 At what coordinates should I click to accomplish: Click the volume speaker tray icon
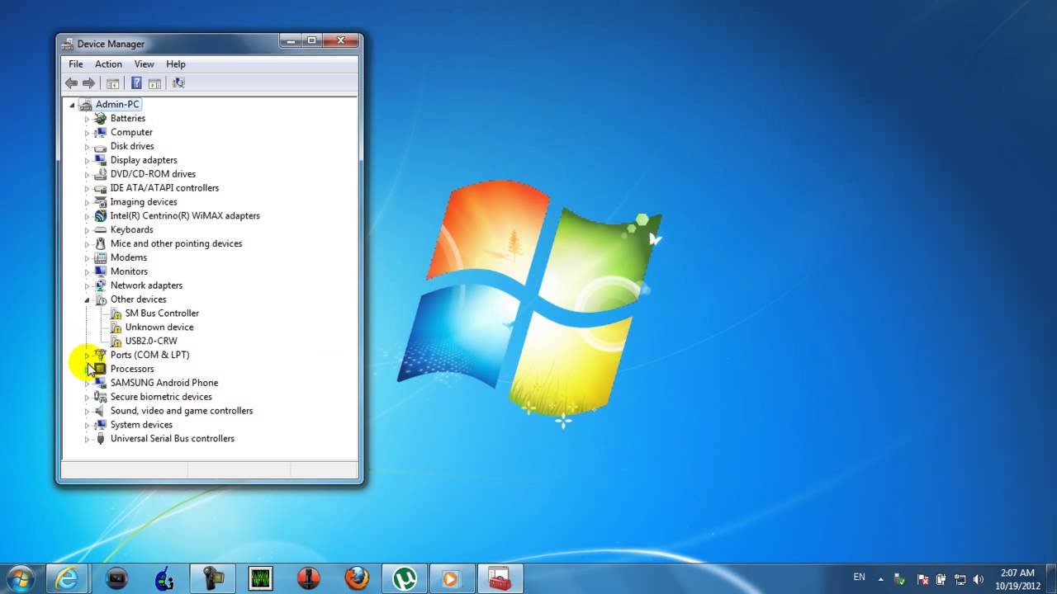[979, 579]
